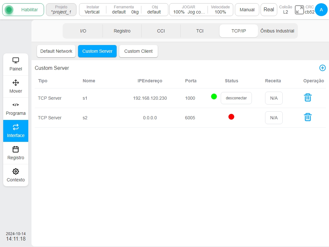Delete the s2 TCP Server row
Image resolution: width=329 pixels, height=247 pixels.
coord(307,117)
